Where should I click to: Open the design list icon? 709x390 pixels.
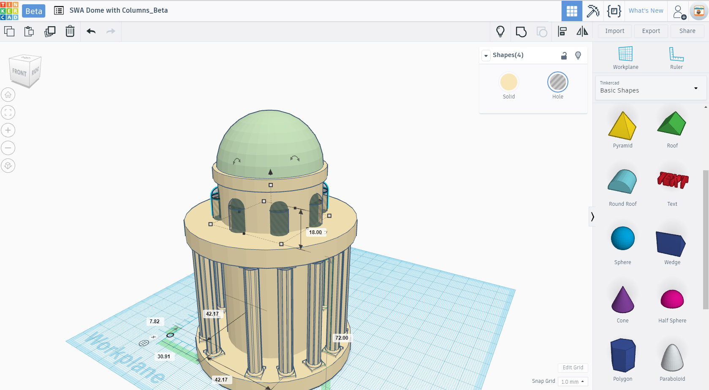pyautogui.click(x=59, y=11)
